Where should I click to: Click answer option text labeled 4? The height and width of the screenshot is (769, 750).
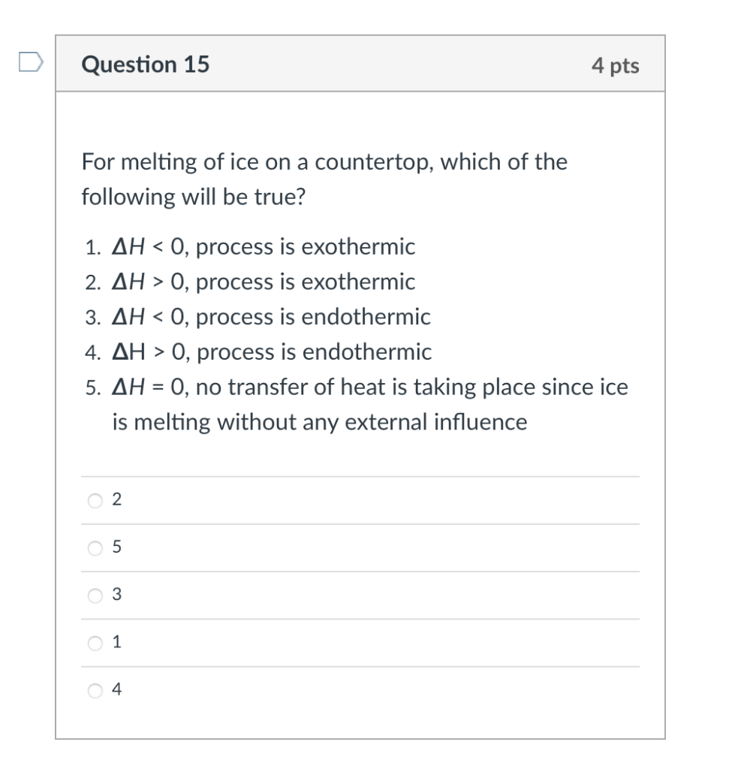pyautogui.click(x=117, y=689)
